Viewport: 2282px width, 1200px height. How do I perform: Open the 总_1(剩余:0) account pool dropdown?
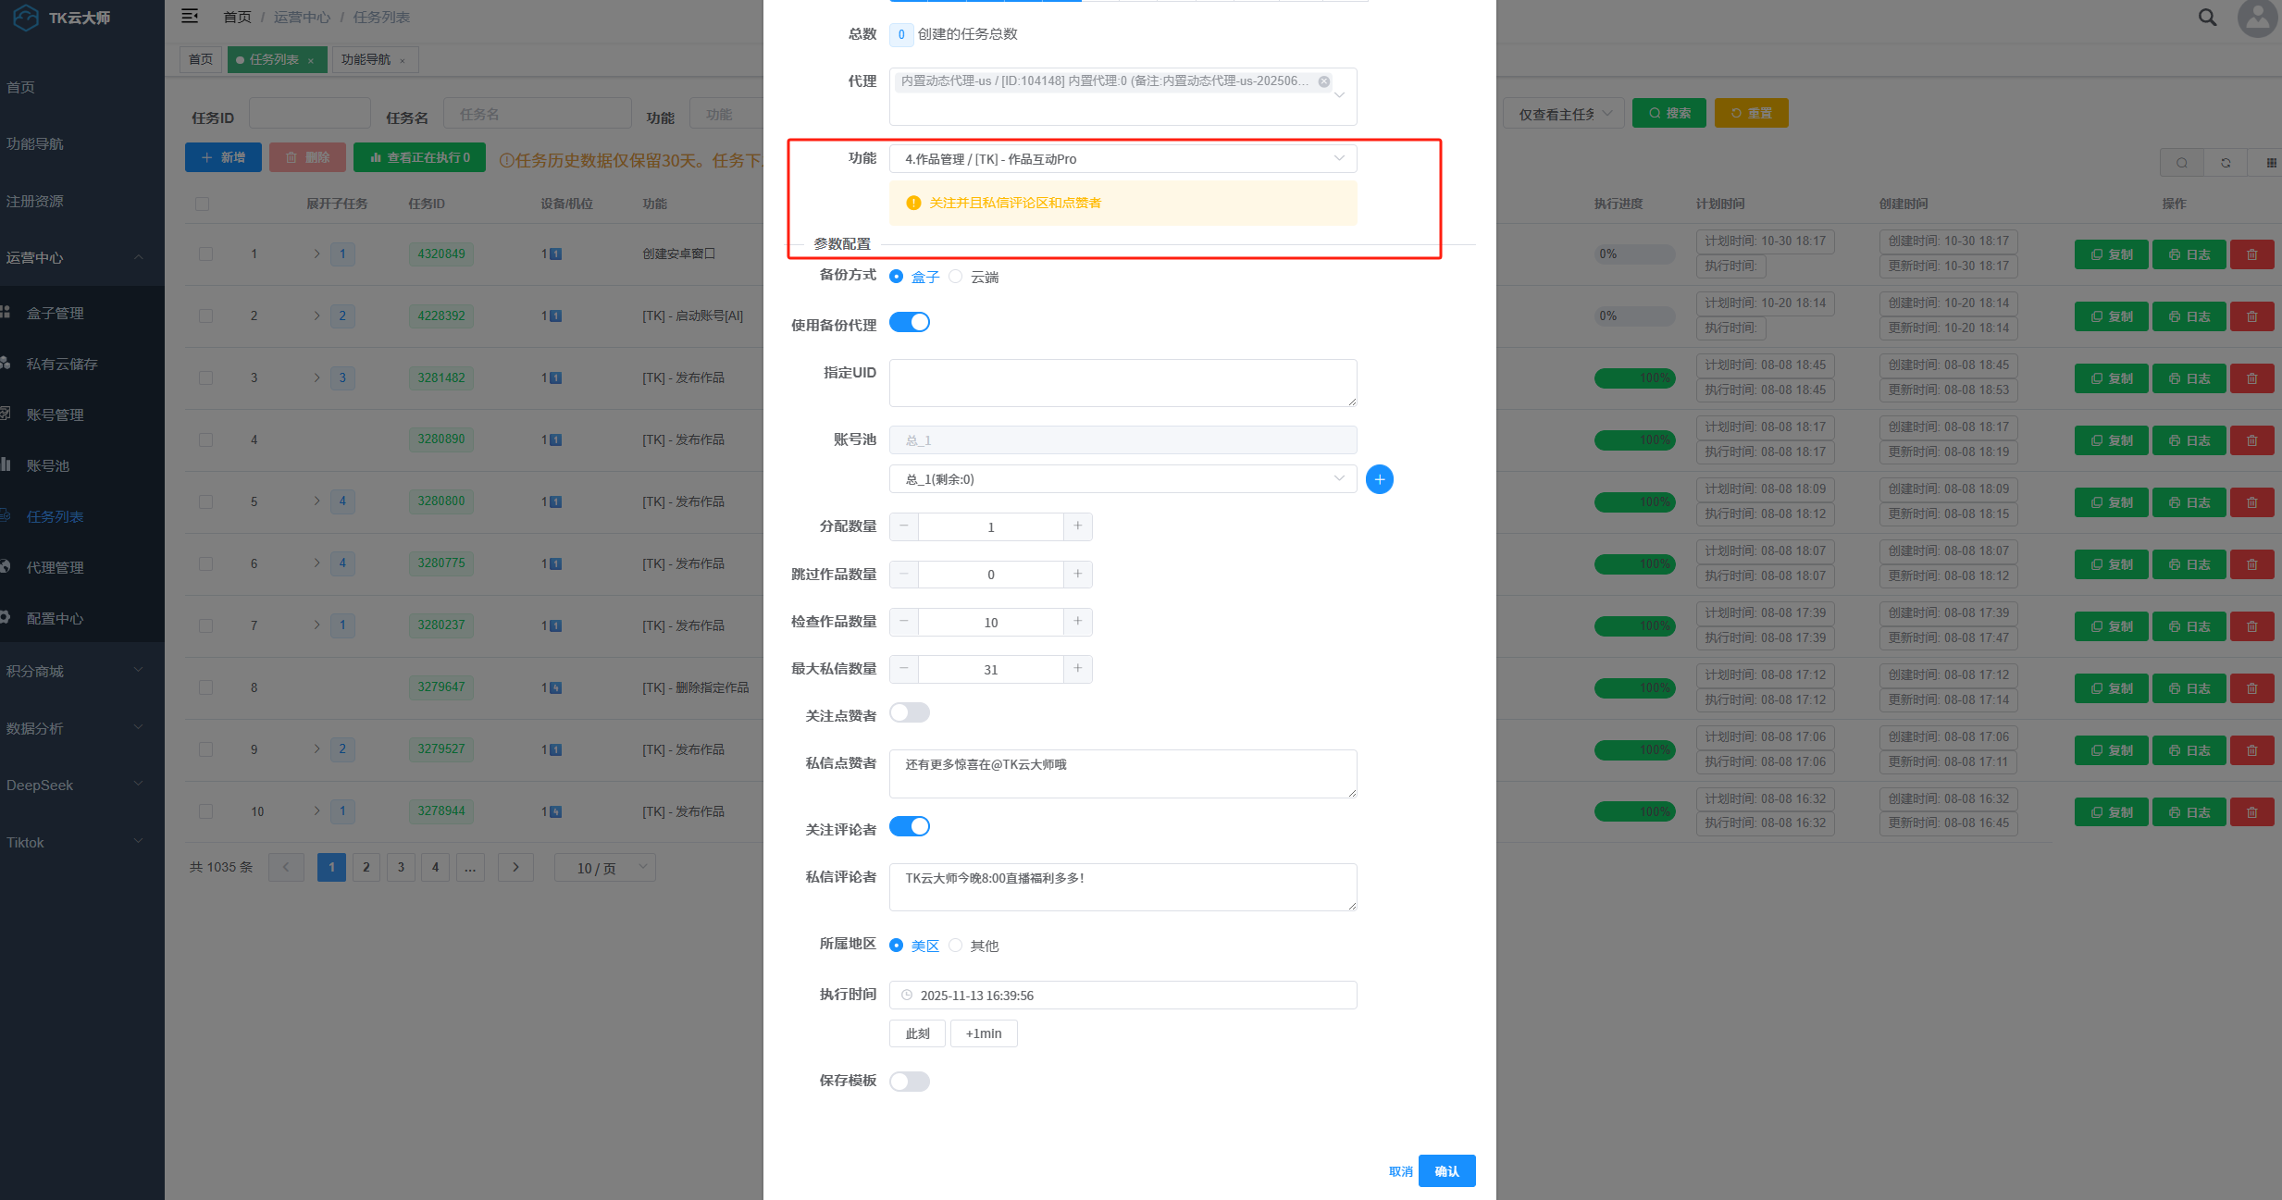[1122, 479]
